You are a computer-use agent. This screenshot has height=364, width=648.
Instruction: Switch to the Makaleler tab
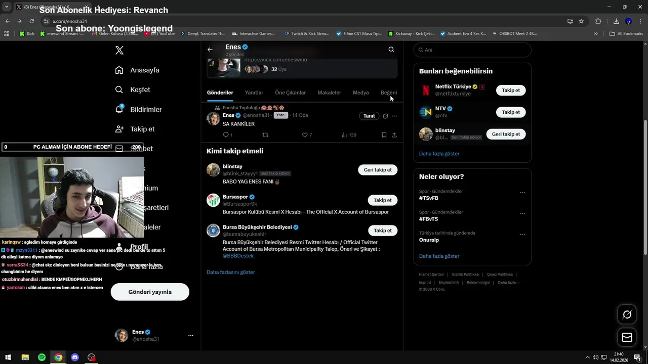coord(329,93)
